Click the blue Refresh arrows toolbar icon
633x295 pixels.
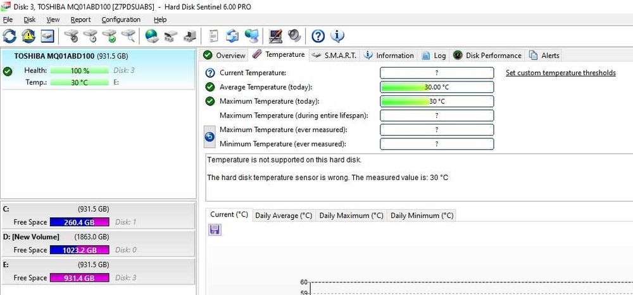click(x=9, y=36)
